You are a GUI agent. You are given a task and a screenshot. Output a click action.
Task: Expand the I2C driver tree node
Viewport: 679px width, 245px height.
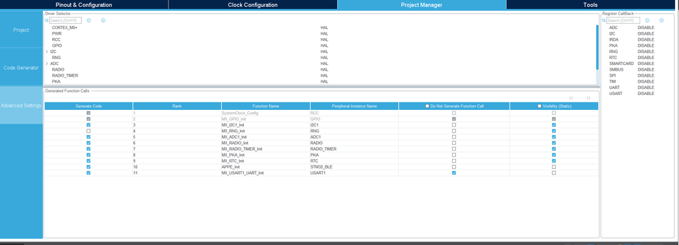tap(47, 52)
